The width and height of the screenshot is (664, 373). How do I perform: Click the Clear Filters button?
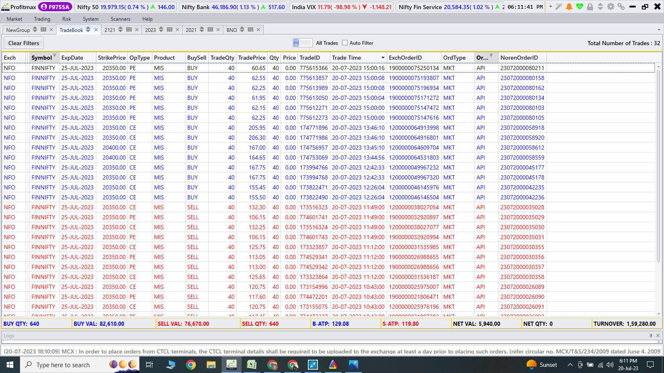pyautogui.click(x=24, y=43)
